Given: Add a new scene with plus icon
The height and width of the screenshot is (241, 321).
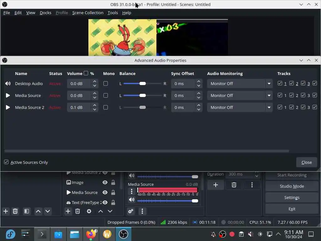Looking at the screenshot, I should 6,211.
